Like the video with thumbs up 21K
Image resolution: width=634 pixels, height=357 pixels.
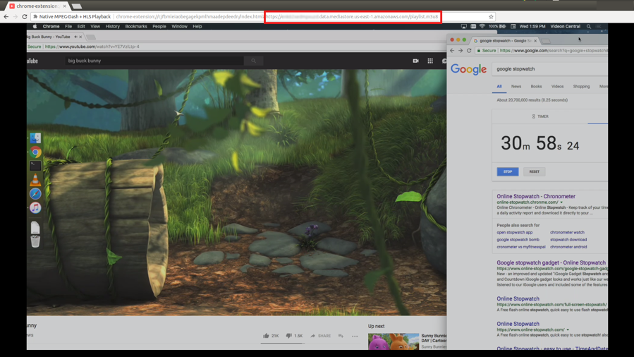tap(271, 336)
